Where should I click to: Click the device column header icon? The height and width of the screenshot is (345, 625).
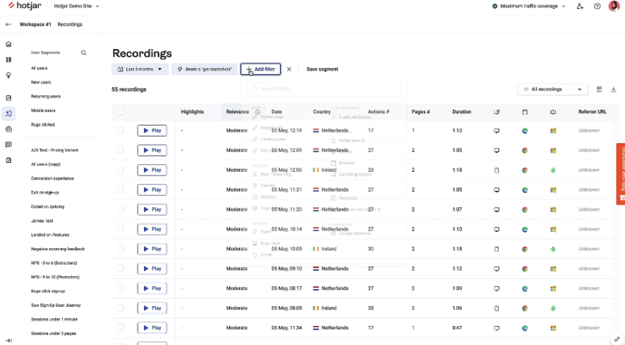tap(496, 112)
